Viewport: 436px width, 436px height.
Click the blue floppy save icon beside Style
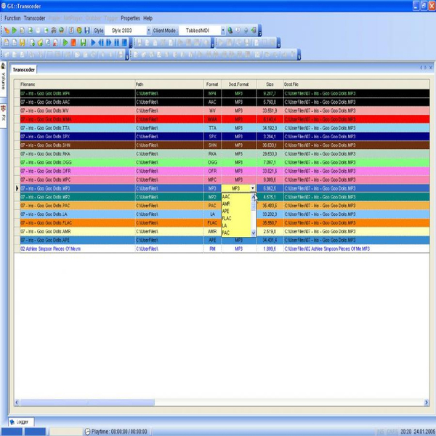(87, 31)
